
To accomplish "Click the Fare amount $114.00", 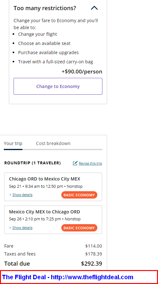I will click(x=94, y=246).
